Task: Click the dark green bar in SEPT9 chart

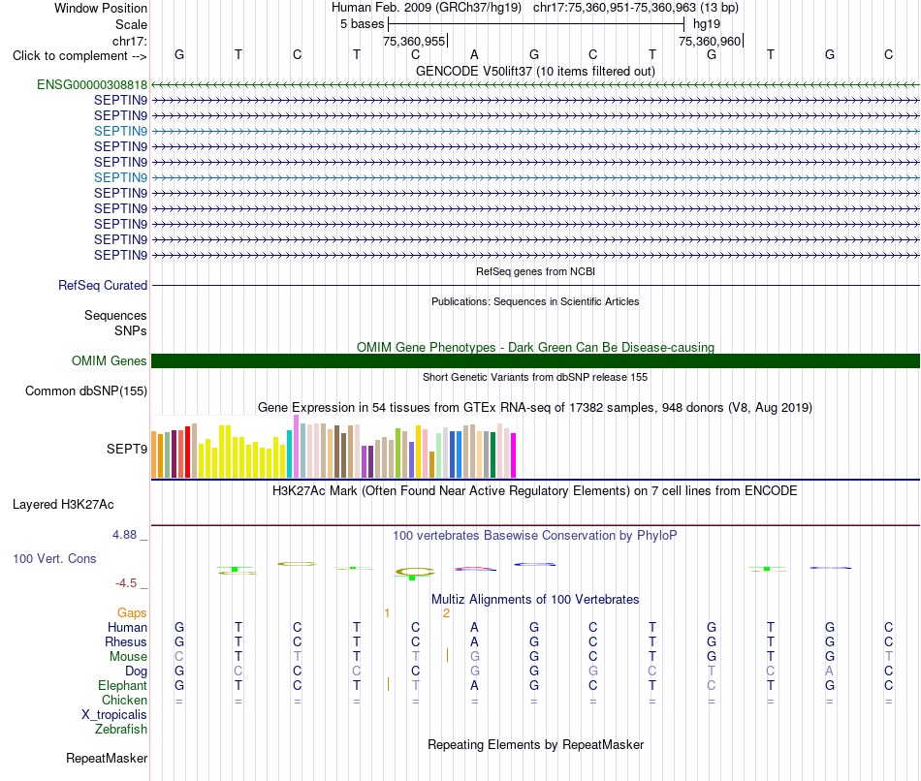Action: (493, 454)
